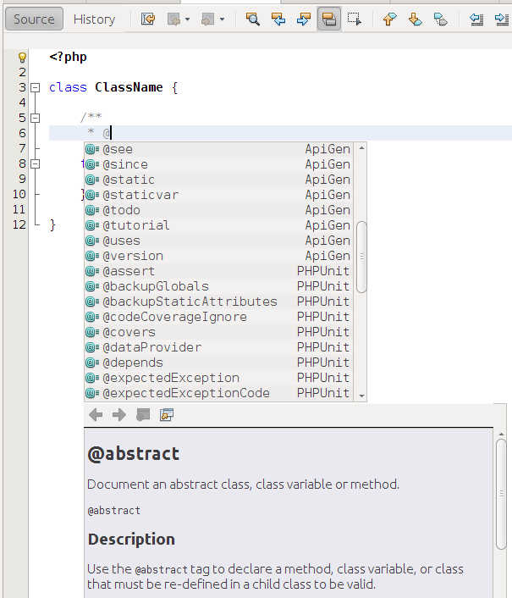Open the Forward navigation dropdown arrow
Viewport: 512px width, 598px height.
click(222, 19)
